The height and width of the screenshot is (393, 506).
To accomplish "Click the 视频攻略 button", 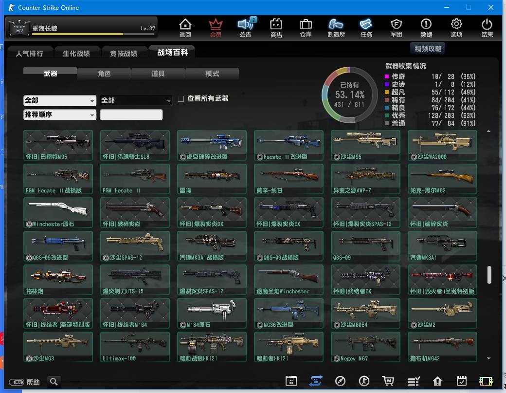I will [x=428, y=48].
